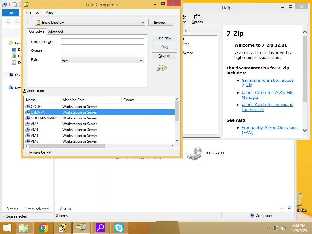Viewport: 312px width, 234px height.
Task: Click the Find Now button
Action: (x=164, y=38)
